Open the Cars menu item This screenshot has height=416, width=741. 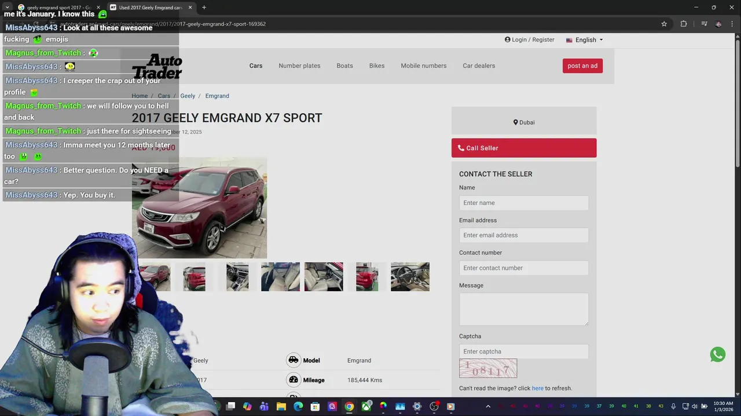[x=256, y=66]
